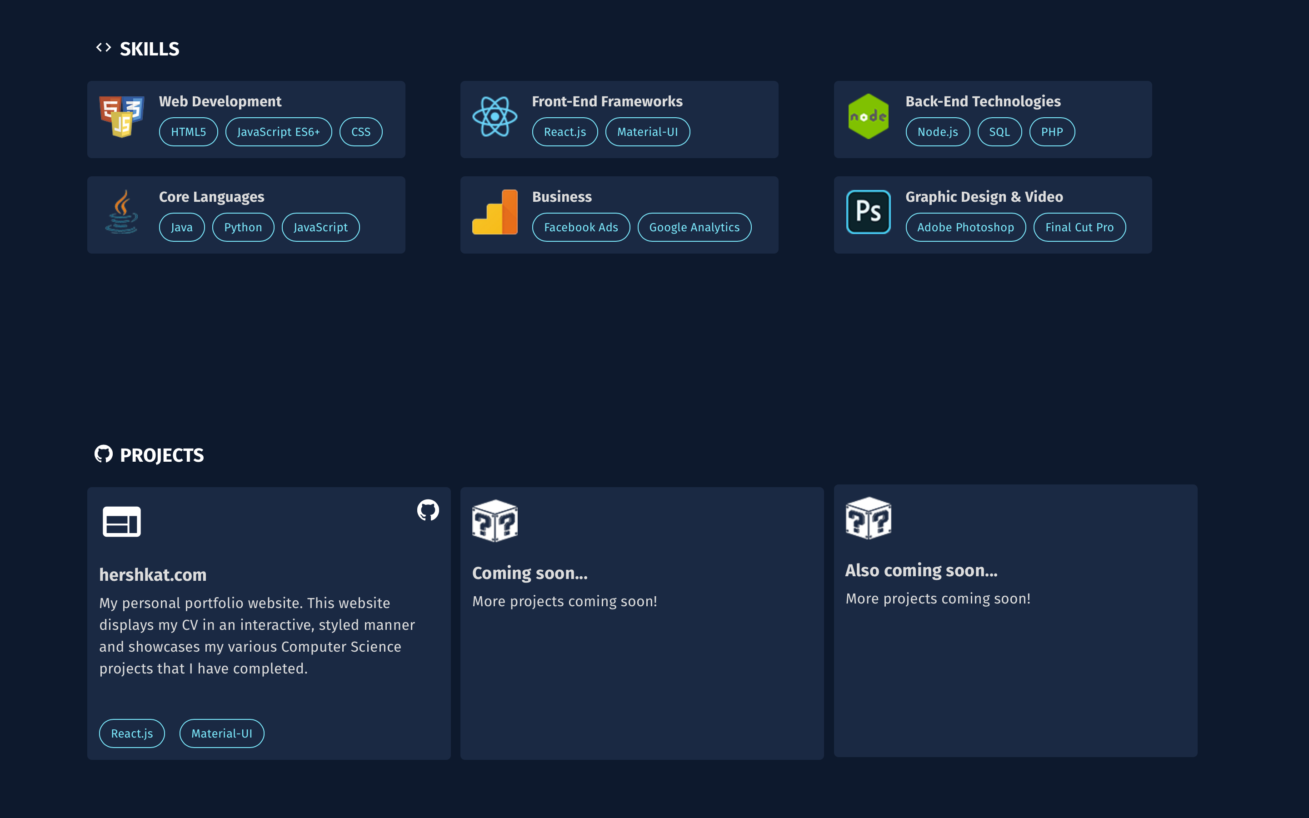Viewport: 1309px width, 818px height.
Task: Click the Google Analytics chip
Action: point(694,227)
